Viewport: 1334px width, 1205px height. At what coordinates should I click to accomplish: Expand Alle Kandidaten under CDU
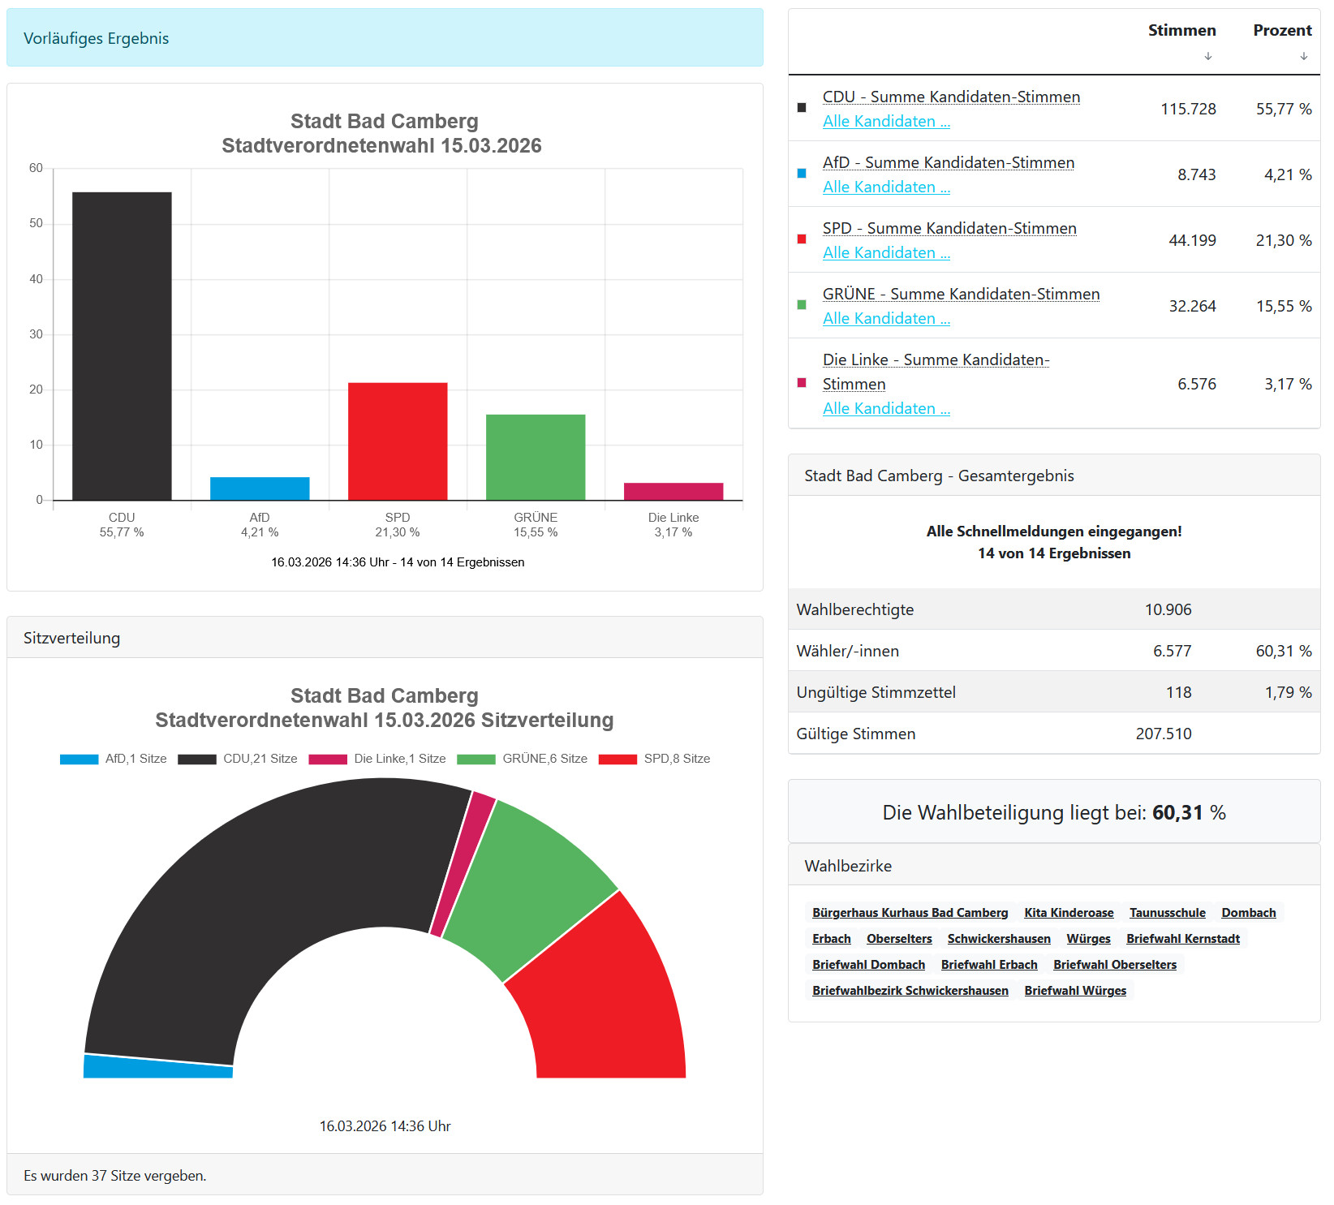(x=886, y=121)
